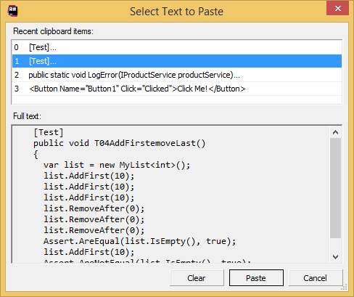The width and height of the screenshot is (354, 297).
Task: Click the 'Recent clipboard items' label
Action: (53, 31)
